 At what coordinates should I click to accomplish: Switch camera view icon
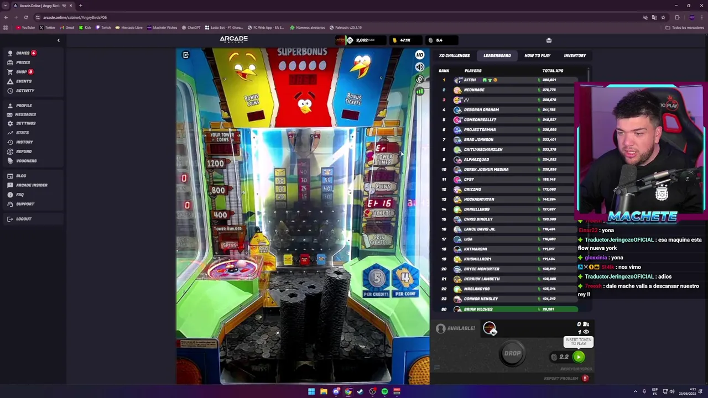point(420,79)
